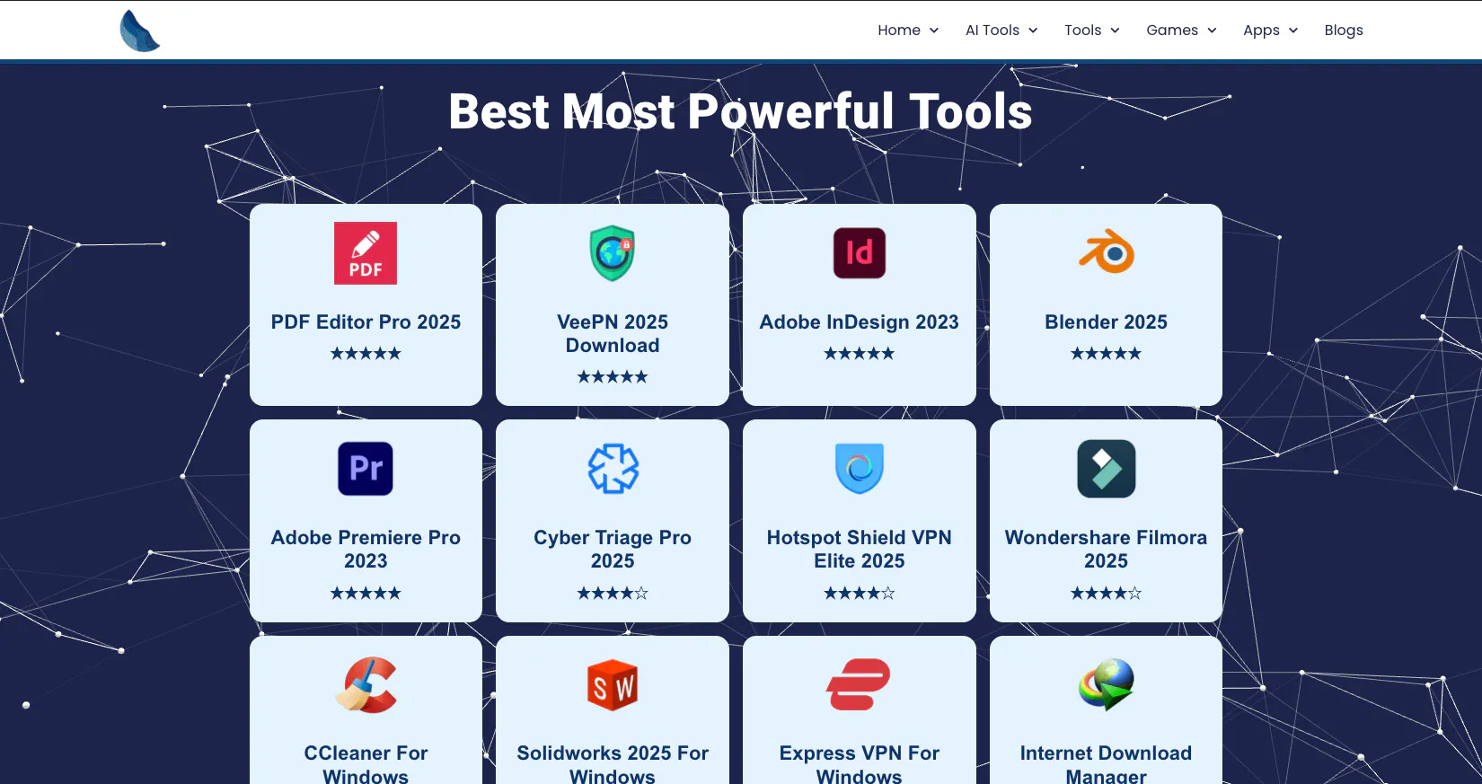1482x784 pixels.
Task: Click Cyber Triage Pro 2025 title
Action: 613,549
